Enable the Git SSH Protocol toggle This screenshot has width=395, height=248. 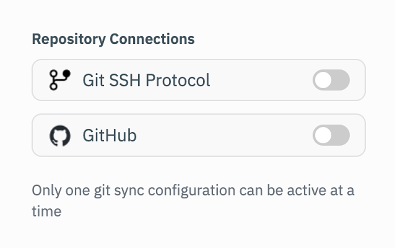pyautogui.click(x=331, y=80)
